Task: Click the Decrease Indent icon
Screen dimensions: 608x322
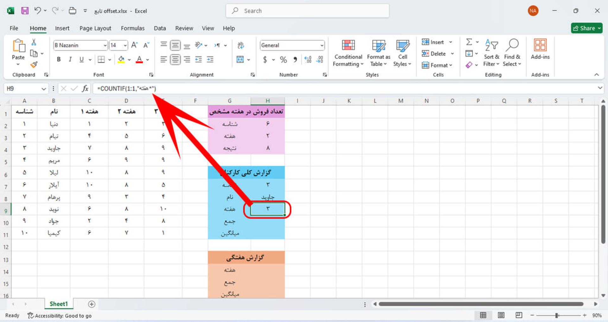Action: click(199, 59)
